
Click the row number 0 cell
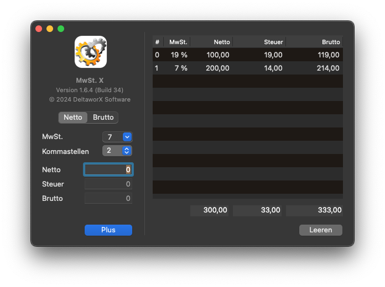(157, 55)
